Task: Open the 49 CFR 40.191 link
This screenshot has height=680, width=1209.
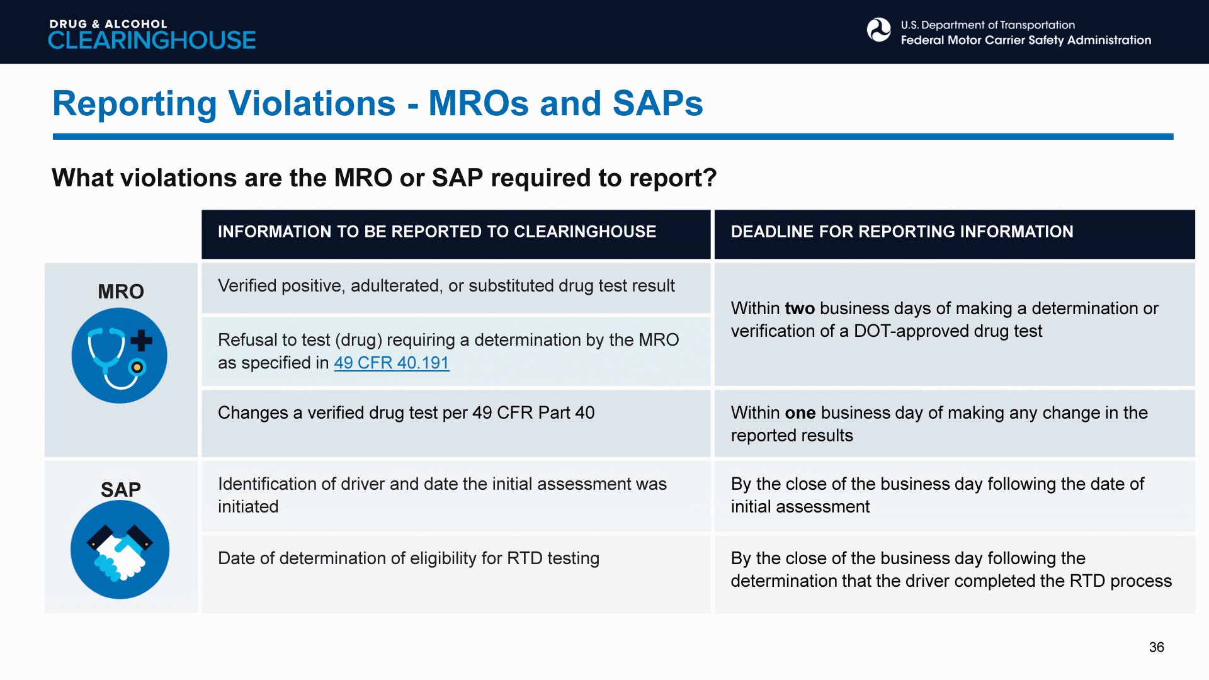Action: 391,363
